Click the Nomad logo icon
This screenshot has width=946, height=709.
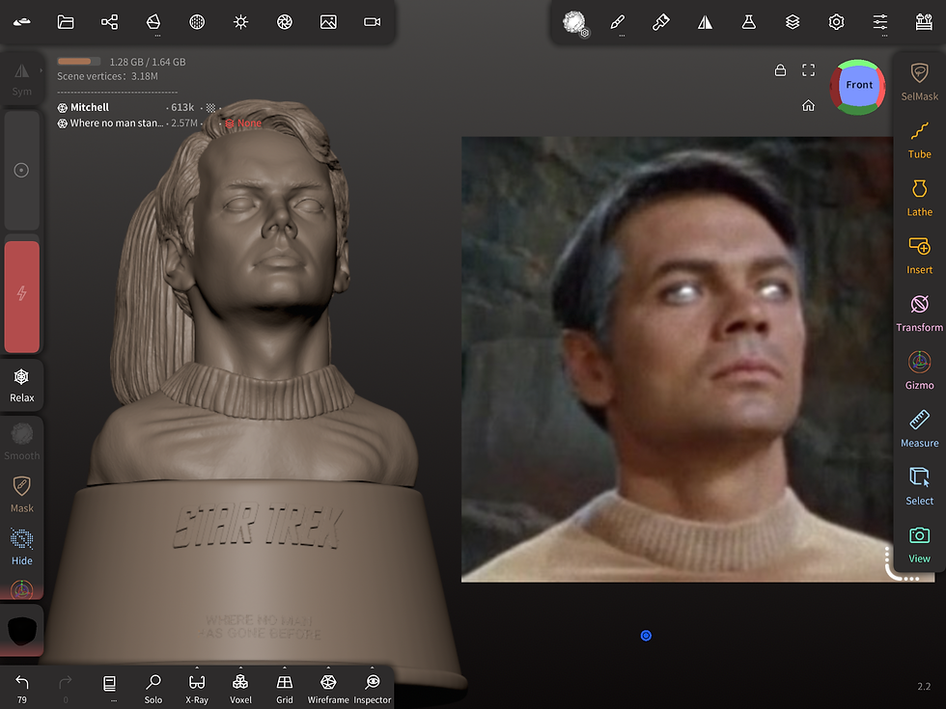coord(21,22)
